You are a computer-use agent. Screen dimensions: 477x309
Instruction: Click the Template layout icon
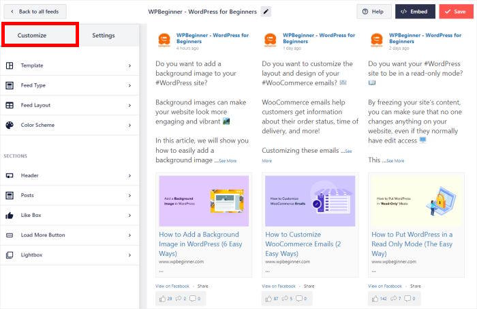(x=10, y=65)
